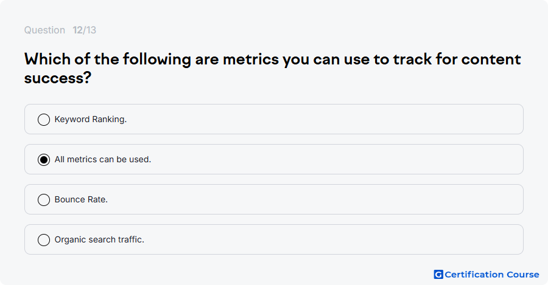Click the 'Keyword Ranking.' answer label
Screen dimensions: 548x285
point(91,119)
